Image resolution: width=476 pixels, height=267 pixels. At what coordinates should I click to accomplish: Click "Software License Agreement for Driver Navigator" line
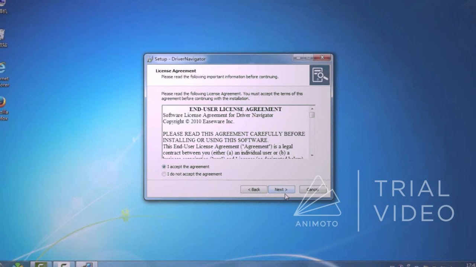218,115
